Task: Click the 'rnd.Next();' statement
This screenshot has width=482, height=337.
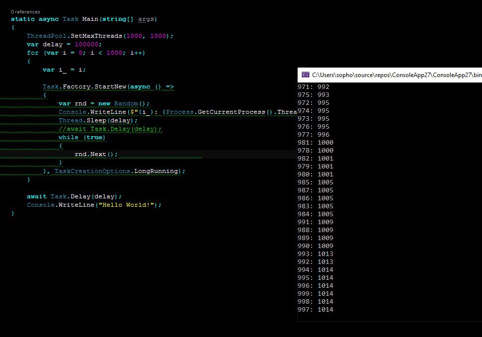Action: pos(96,155)
